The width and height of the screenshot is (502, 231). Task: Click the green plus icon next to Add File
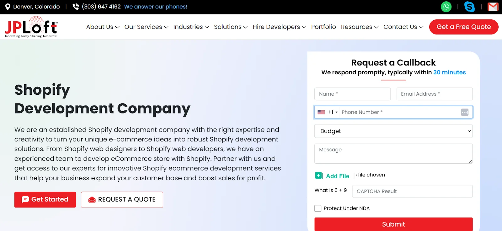pyautogui.click(x=318, y=176)
